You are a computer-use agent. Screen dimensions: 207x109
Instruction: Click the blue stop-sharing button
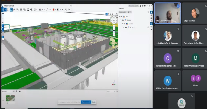(x=86, y=102)
